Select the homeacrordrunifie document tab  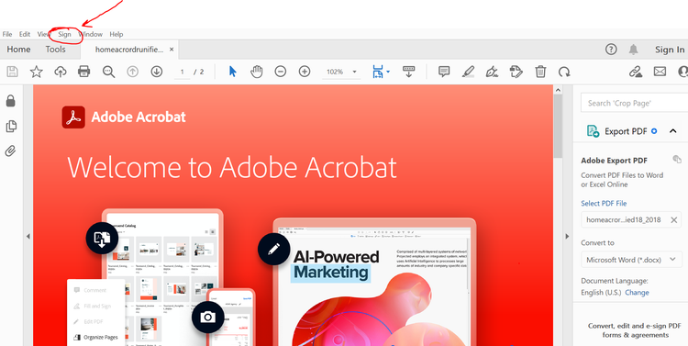click(x=129, y=50)
